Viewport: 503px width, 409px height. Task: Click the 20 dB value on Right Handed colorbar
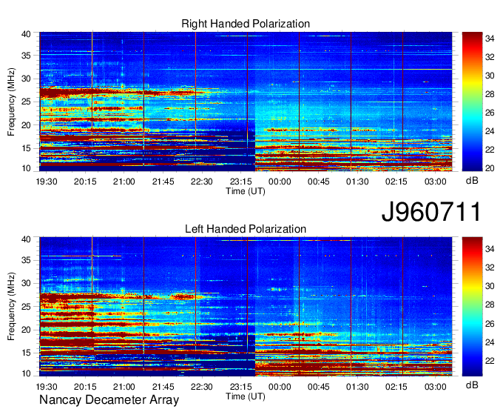(x=490, y=168)
